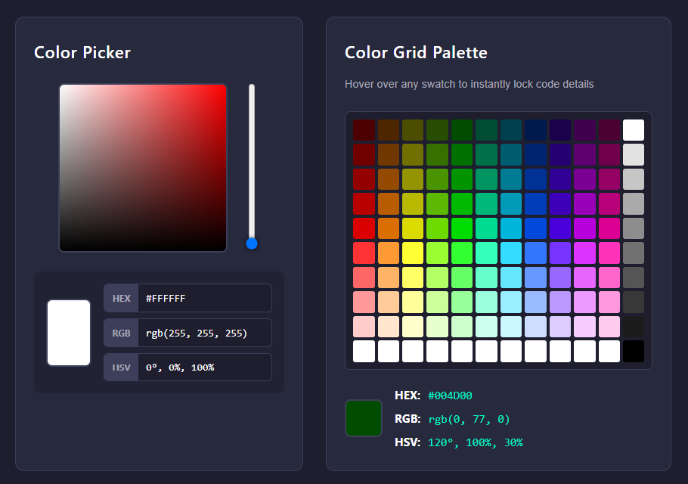Choose the pale pink swatch starting the ninth row
The width and height of the screenshot is (688, 484).
click(364, 327)
